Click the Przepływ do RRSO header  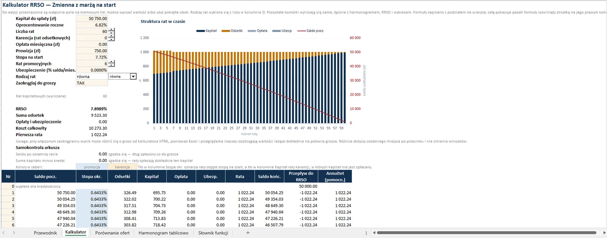pos(301,177)
